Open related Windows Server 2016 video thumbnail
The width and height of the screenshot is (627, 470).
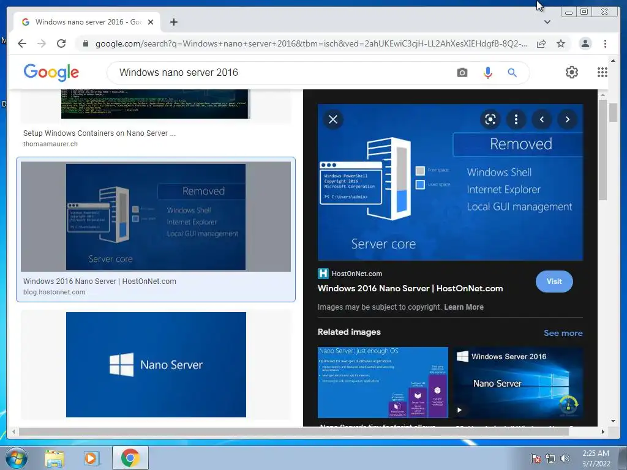(518, 382)
